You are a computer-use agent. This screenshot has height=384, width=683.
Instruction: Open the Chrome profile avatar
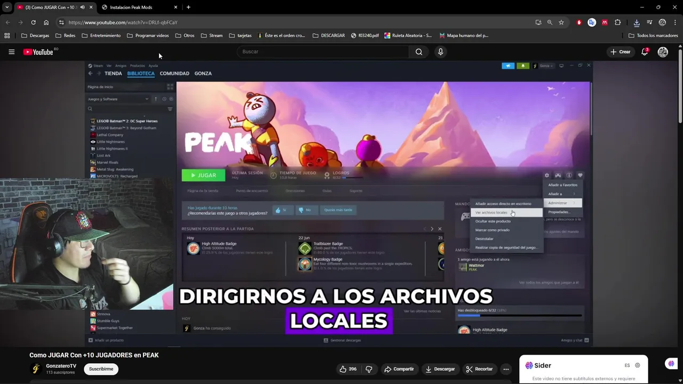[x=662, y=22]
